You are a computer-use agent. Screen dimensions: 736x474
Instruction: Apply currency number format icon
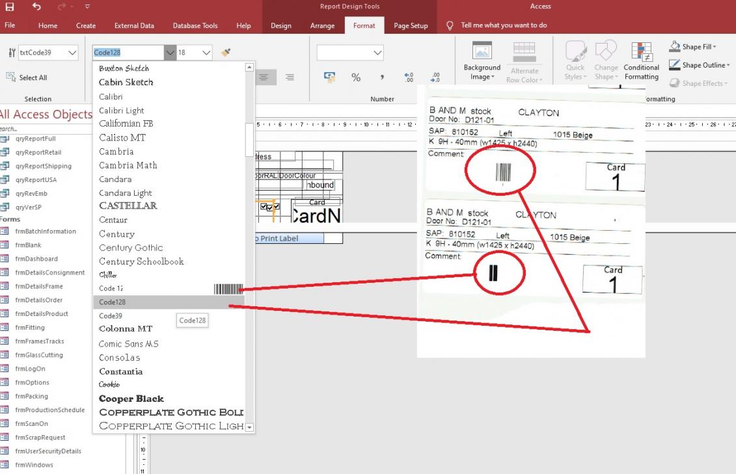(x=330, y=77)
